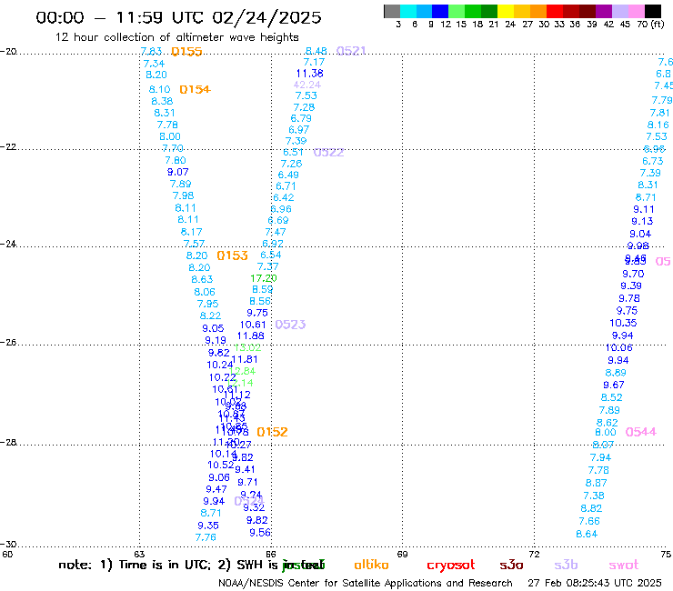Image resolution: width=673 pixels, height=591 pixels.
Task: Click the wave height value 8.87
Action: 597,483
